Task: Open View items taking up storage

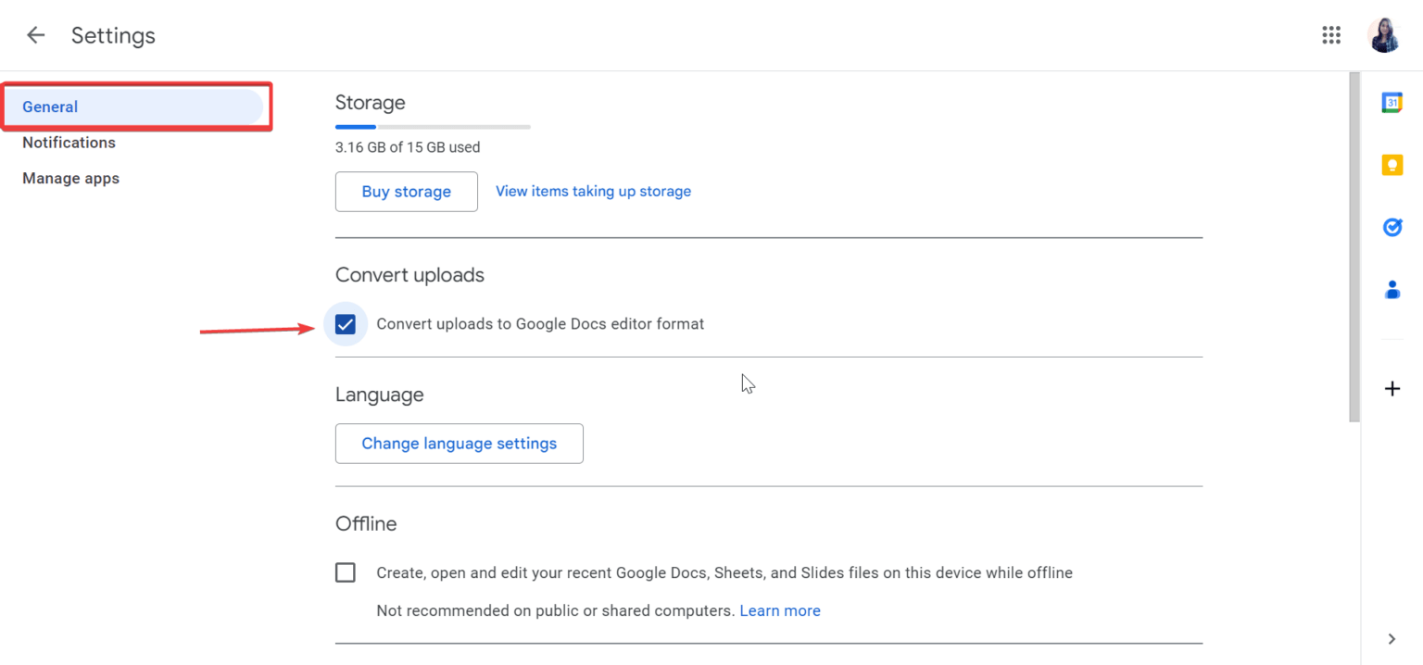Action: pyautogui.click(x=593, y=191)
